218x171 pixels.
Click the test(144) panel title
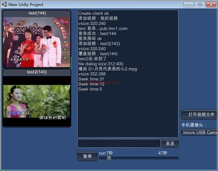click(x=37, y=13)
